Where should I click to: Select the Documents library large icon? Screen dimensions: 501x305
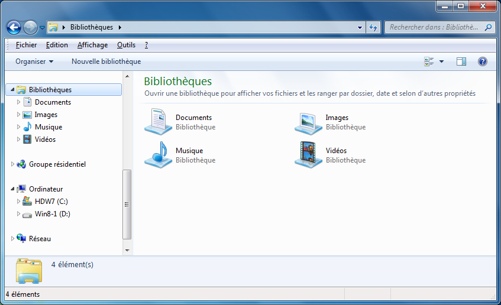(158, 122)
